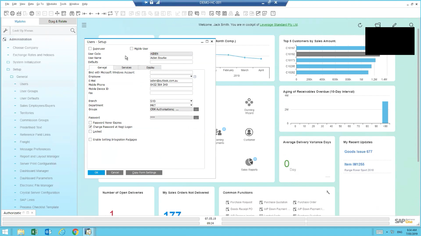Click the pencil edit icon in cockpit

[395, 25]
